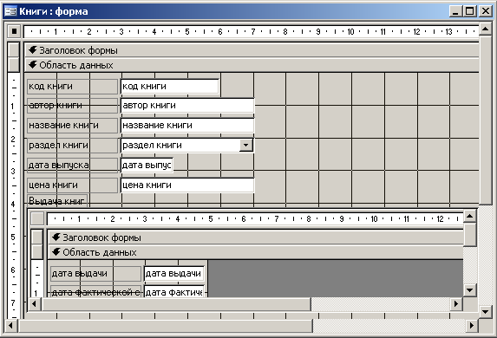Image resolution: width=497 pixels, height=338 pixels.
Task: Close the 'Книги : форма' window
Action: pos(485,12)
